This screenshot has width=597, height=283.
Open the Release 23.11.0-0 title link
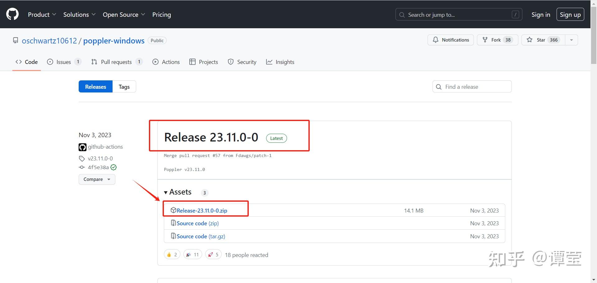coord(211,137)
